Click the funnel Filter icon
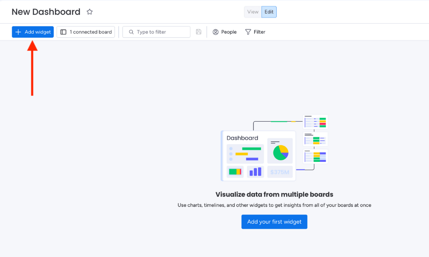 [248, 32]
